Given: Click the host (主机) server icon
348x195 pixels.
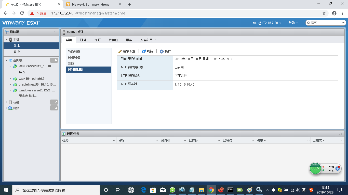Looking at the screenshot, I should click(x=11, y=40).
